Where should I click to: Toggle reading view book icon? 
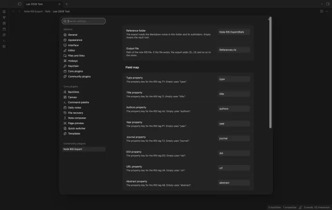click(x=322, y=11)
